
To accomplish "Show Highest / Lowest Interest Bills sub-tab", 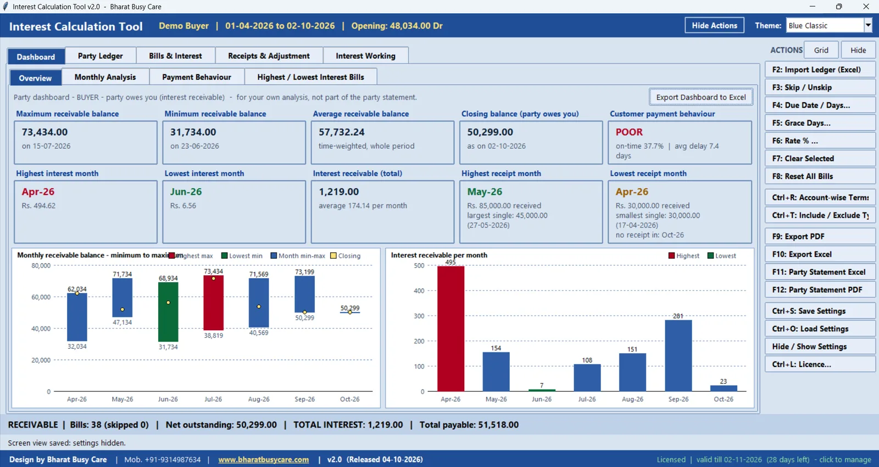I will (x=310, y=77).
